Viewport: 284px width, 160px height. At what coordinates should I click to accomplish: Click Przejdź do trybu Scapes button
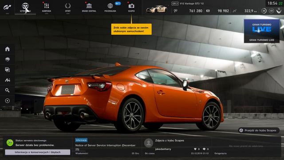(x=259, y=130)
